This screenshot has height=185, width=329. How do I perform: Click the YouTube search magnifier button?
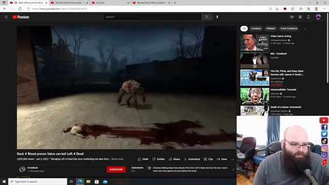207,17
